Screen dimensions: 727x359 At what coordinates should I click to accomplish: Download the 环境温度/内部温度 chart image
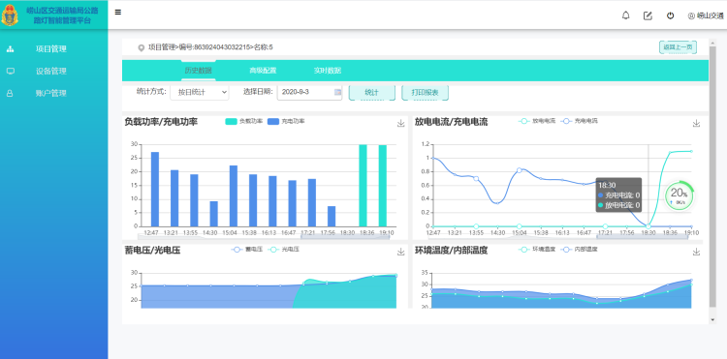696,252
